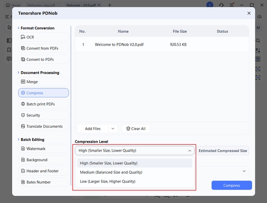
Task: Select Welcome to PDNob V2.0.pdf row
Action: (162, 45)
